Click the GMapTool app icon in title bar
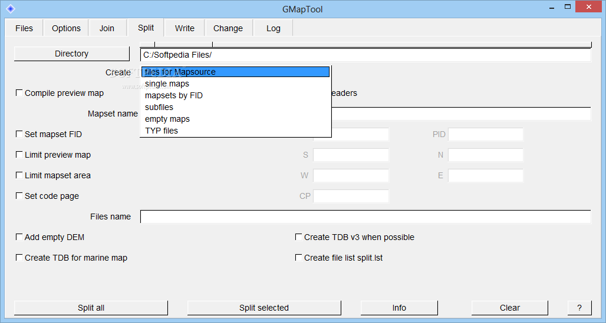Image resolution: width=606 pixels, height=323 pixels. (x=11, y=8)
